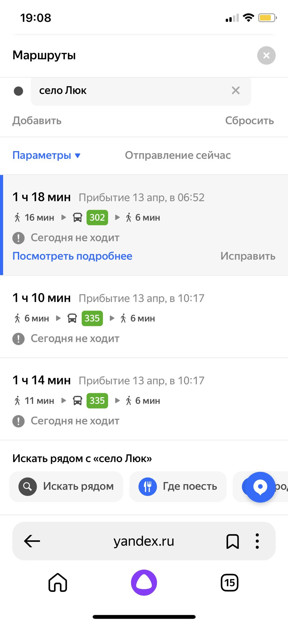Viewport: 288px width, 625px height.
Task: Tap the green bus 302 badge
Action: pos(97,217)
